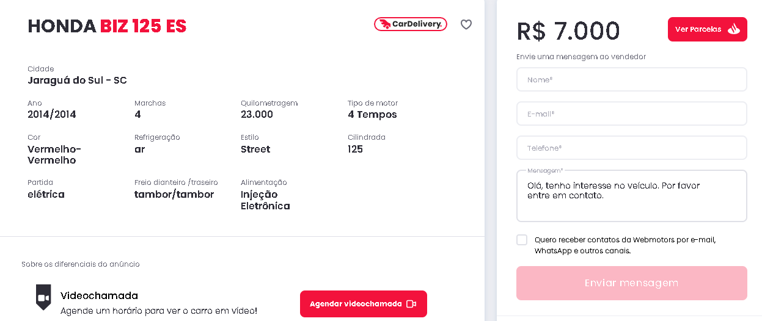Click the Santander flame icon in Ver Parcelas
The height and width of the screenshot is (321, 762).
pyautogui.click(x=734, y=29)
